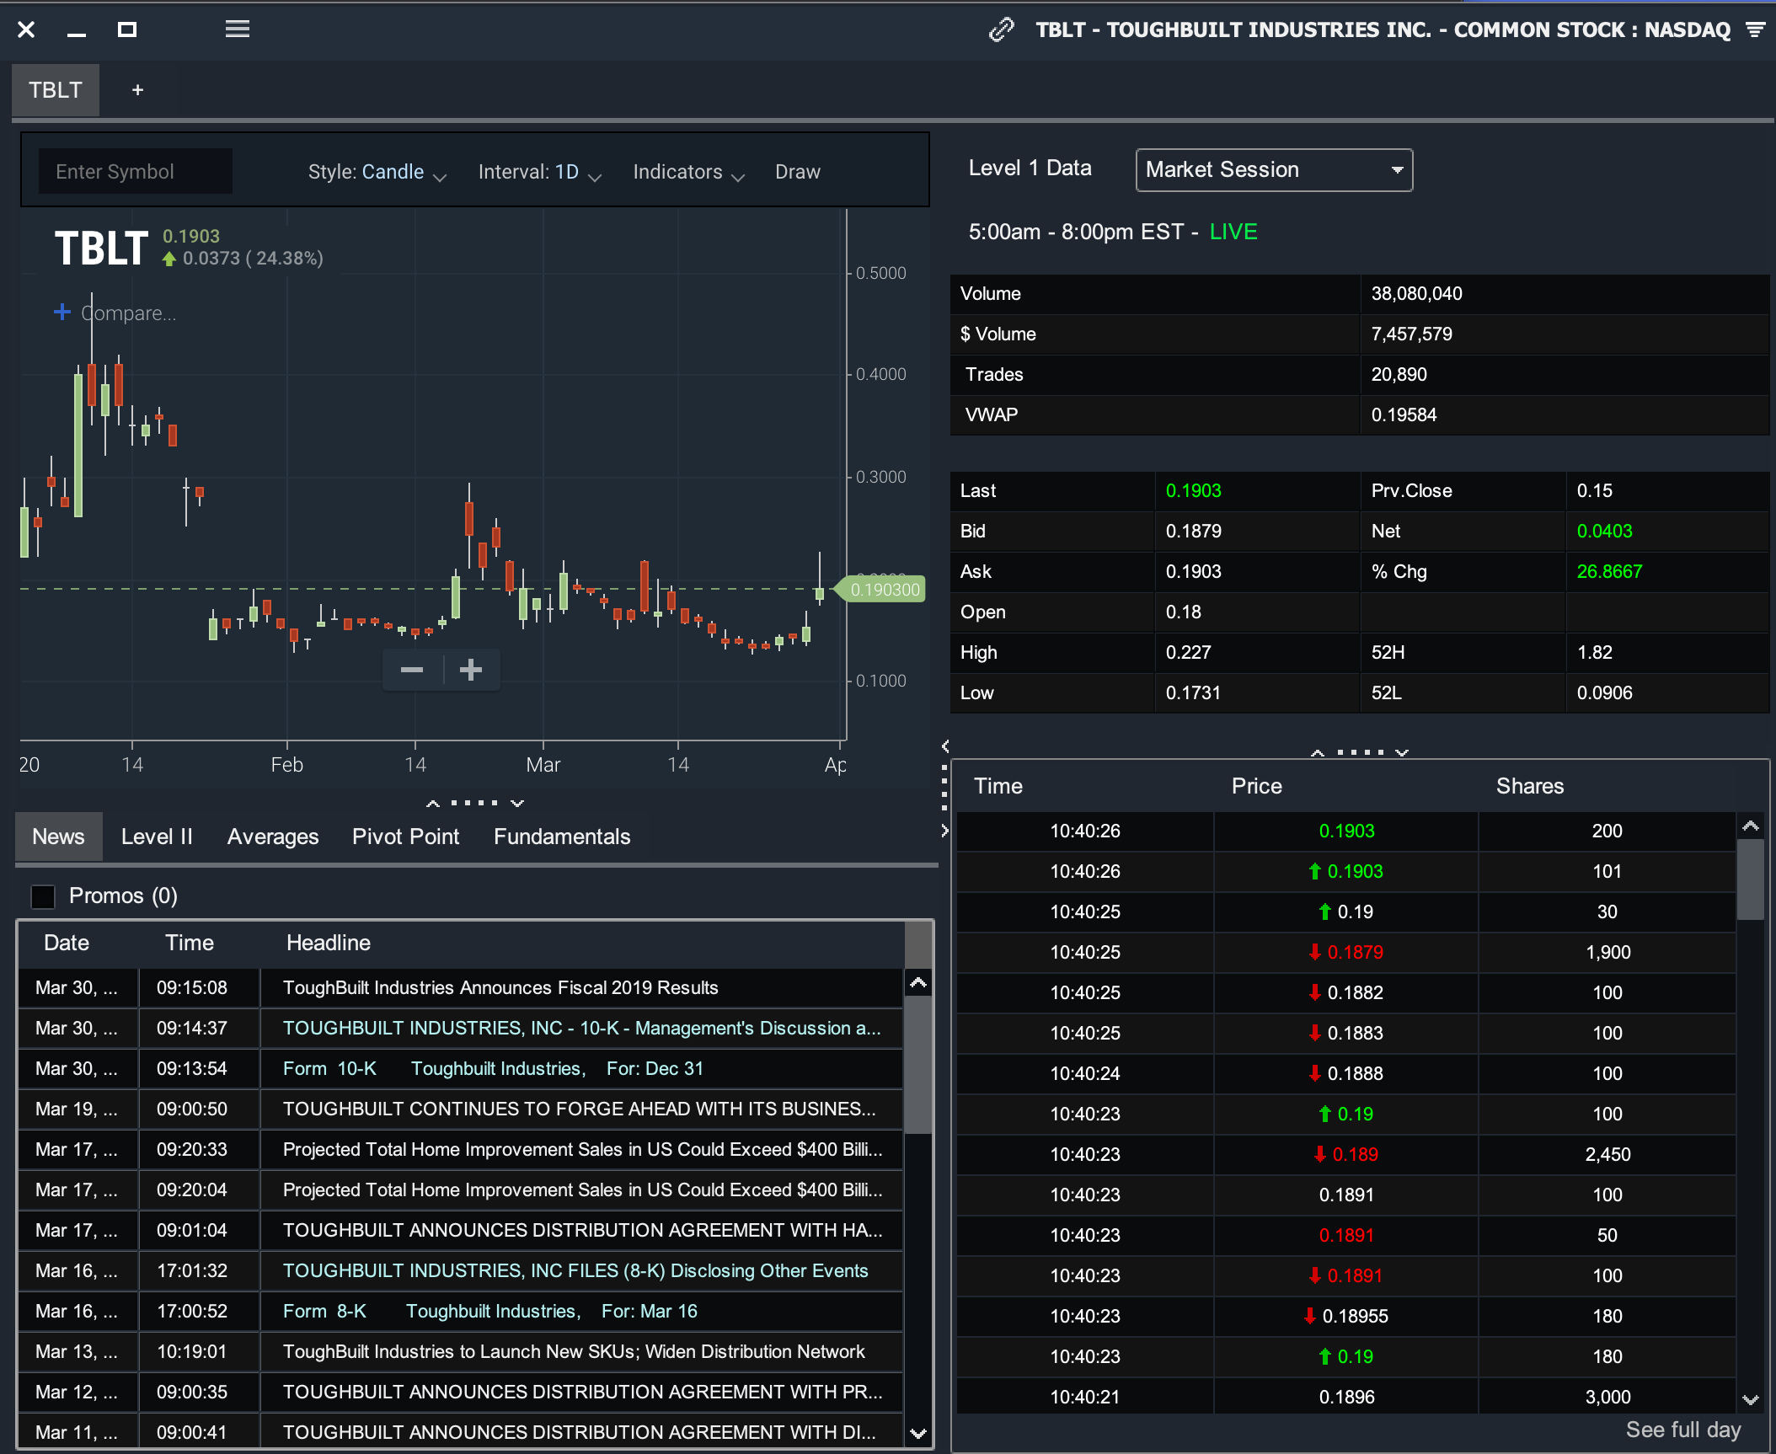1776x1454 pixels.
Task: Open the hamburger menu icon
Action: (x=238, y=29)
